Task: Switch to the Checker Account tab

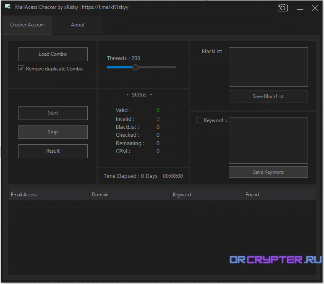Action: pyautogui.click(x=27, y=25)
